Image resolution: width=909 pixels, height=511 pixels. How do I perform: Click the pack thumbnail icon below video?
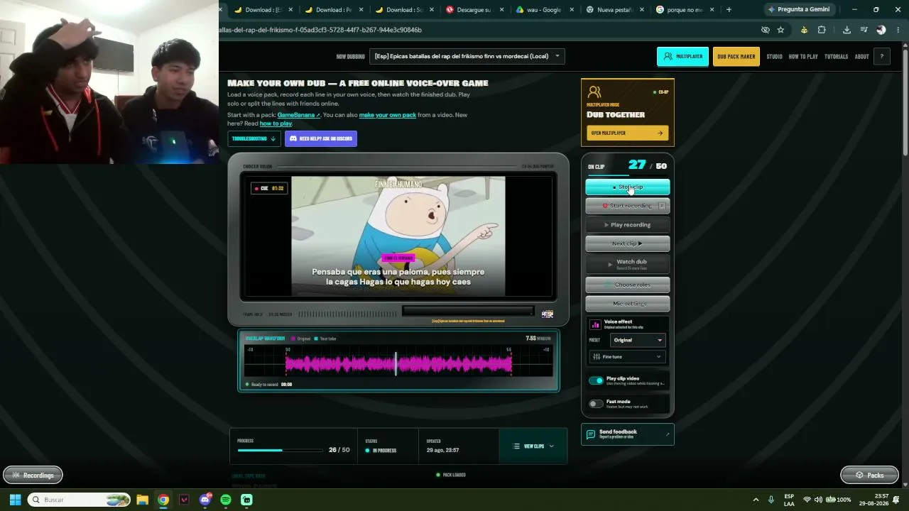(548, 314)
